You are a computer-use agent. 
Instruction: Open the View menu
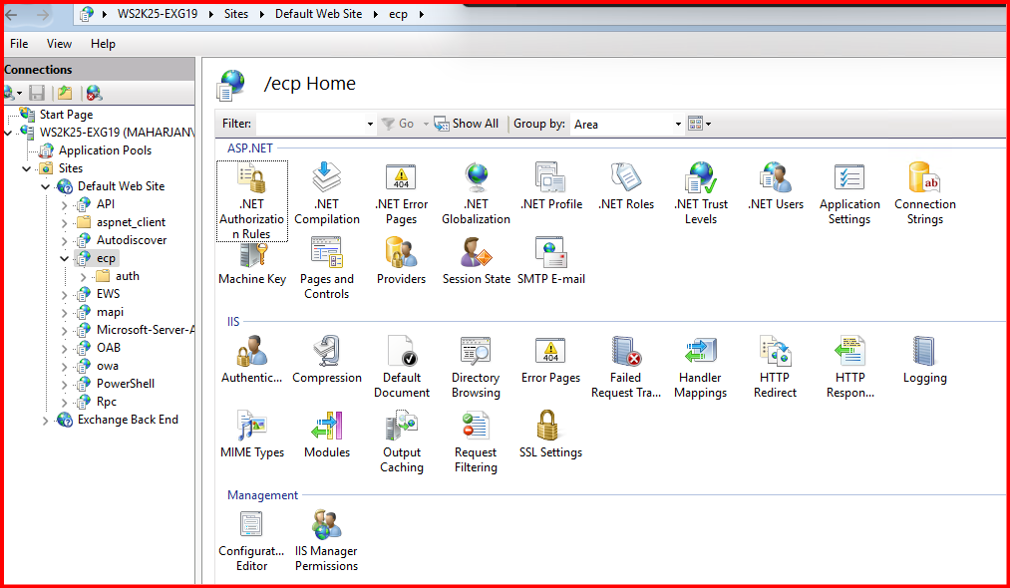59,44
